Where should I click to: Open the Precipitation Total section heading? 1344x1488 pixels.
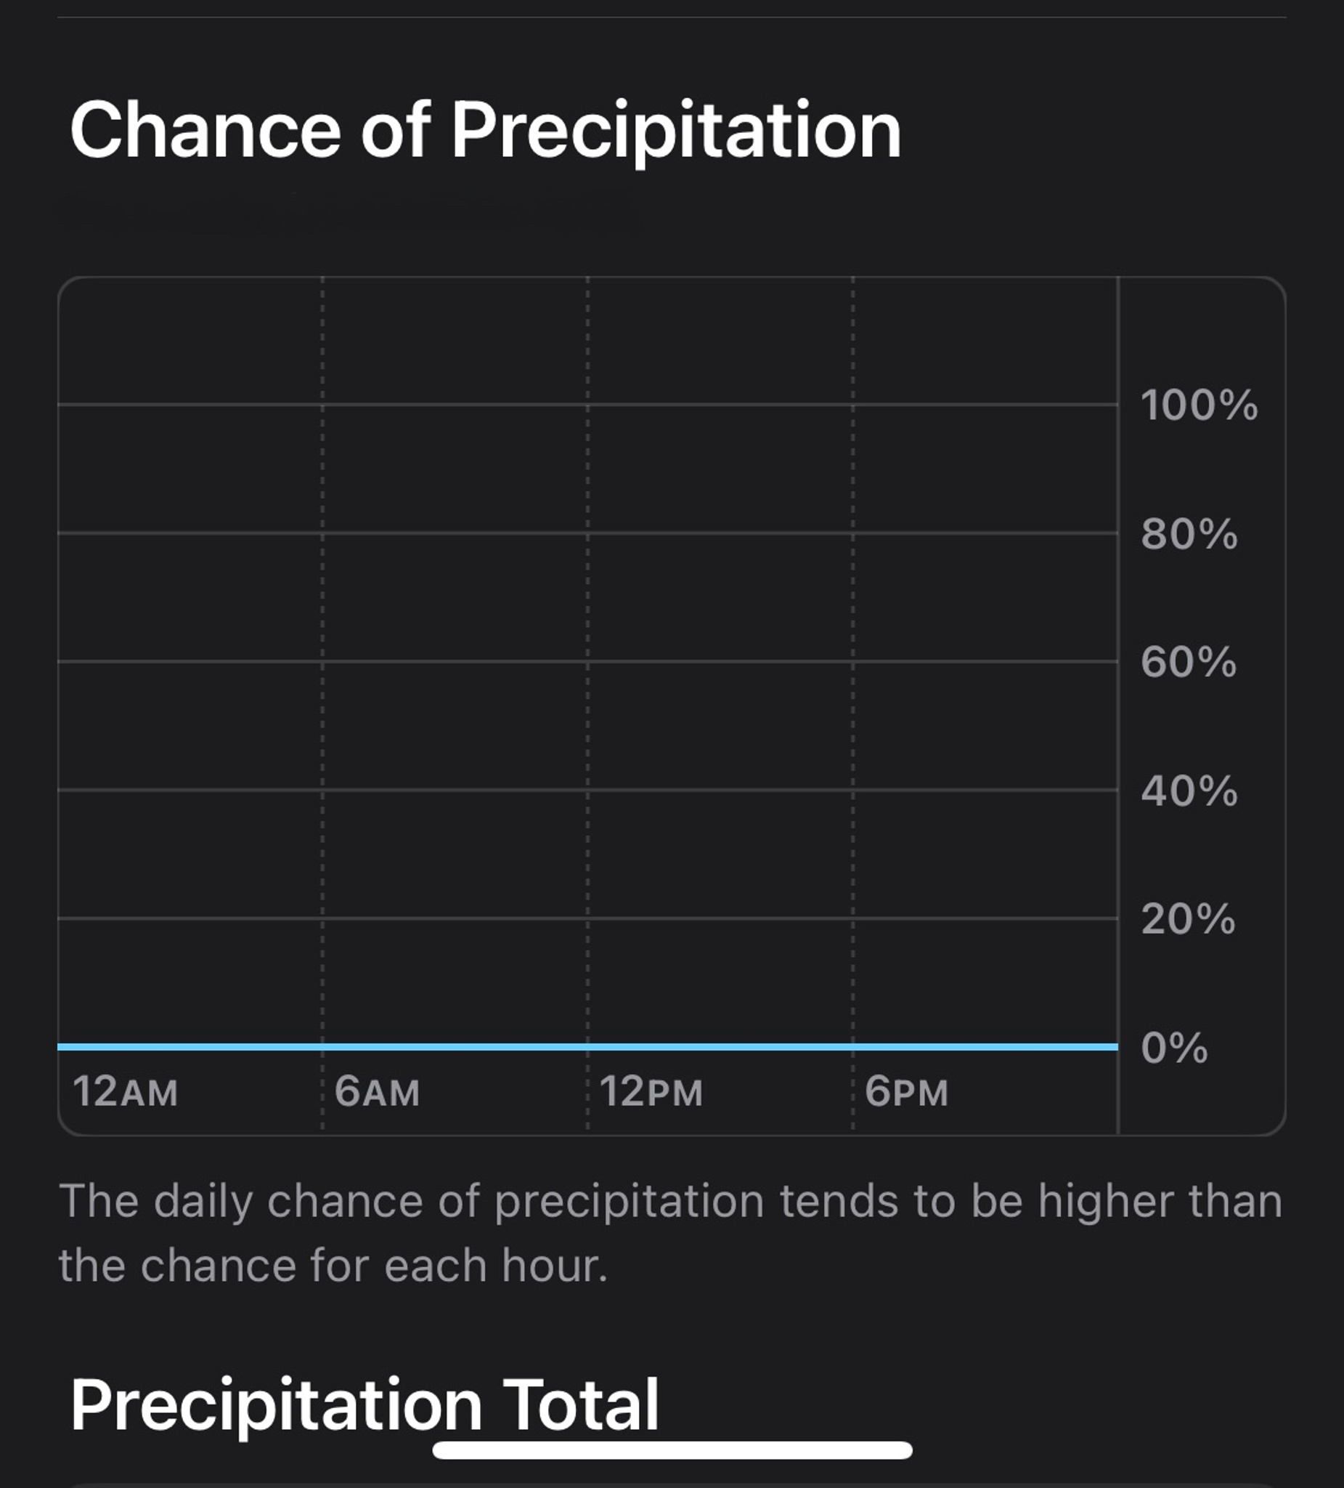(364, 1404)
